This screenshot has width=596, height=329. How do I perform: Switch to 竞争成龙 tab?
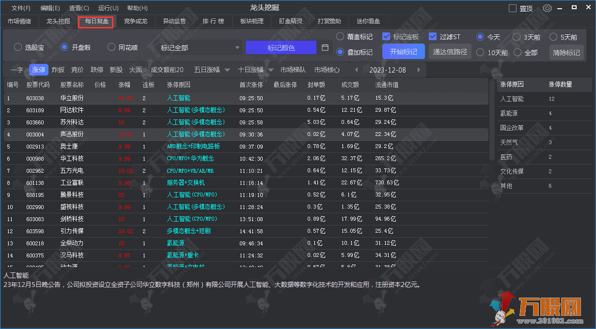click(x=136, y=21)
